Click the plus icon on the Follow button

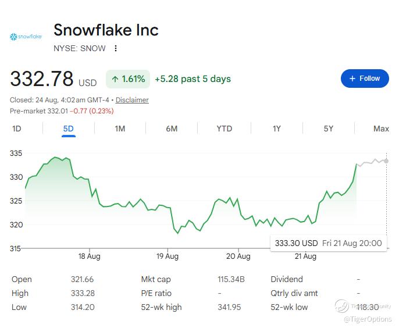pos(352,79)
